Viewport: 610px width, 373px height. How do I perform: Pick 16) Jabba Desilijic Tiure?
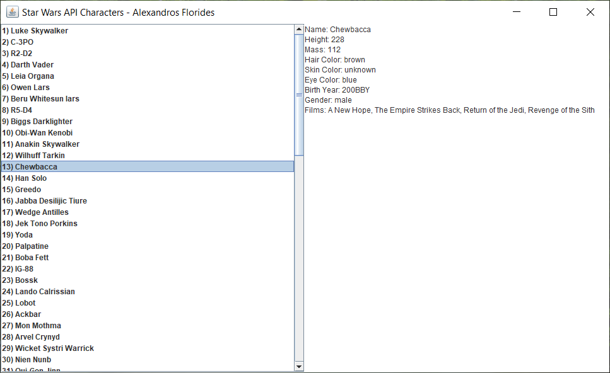148,201
